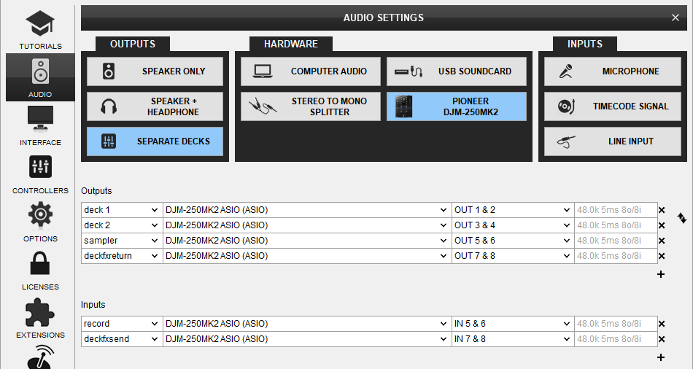The height and width of the screenshot is (369, 693).
Task: Toggle Pioneer DJM-250MK2 hardware option
Action: pos(457,106)
